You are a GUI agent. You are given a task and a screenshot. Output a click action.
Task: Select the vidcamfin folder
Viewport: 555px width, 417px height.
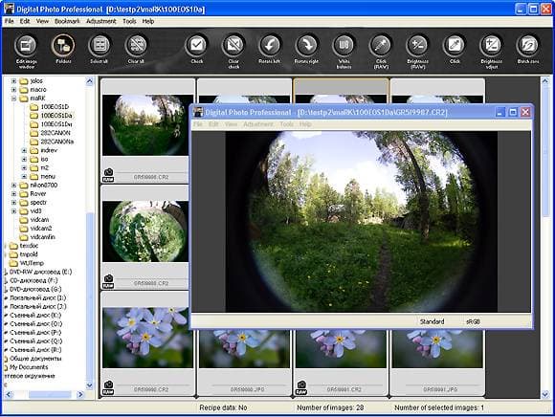42,237
